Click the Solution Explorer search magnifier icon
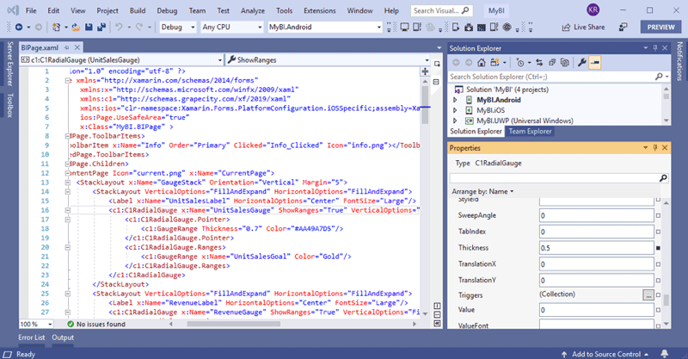This screenshot has height=359, width=688. click(659, 77)
